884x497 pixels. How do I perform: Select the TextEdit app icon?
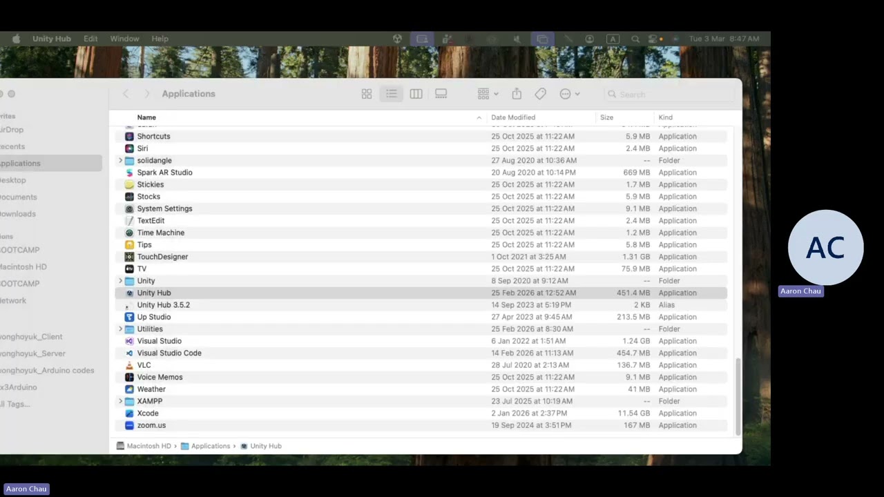click(129, 221)
